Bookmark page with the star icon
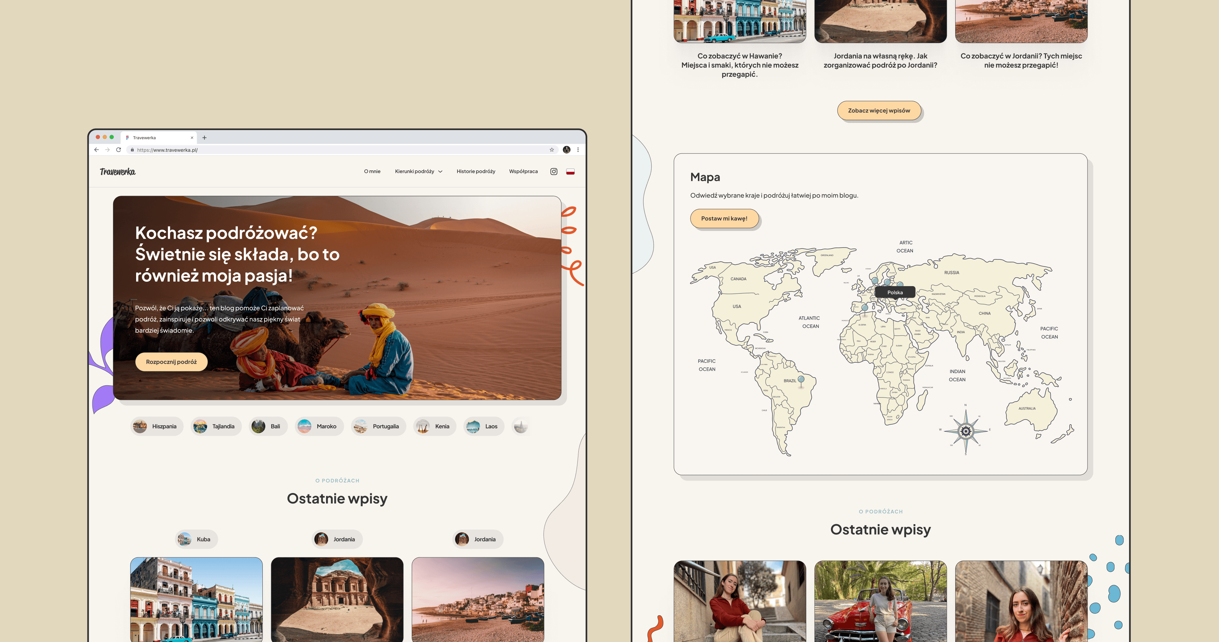 551,150
